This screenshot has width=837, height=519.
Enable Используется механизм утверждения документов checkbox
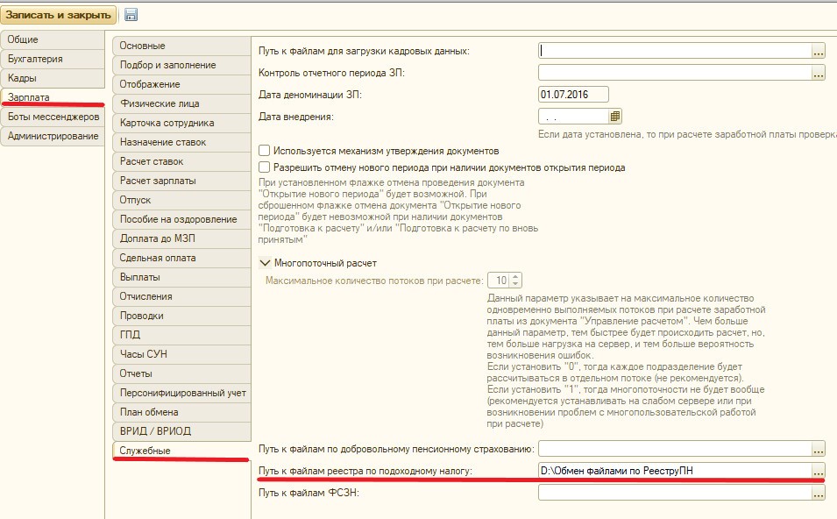point(266,151)
